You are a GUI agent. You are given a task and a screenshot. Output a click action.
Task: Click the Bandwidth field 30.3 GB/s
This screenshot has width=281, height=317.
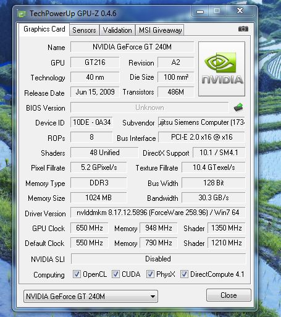[214, 198]
